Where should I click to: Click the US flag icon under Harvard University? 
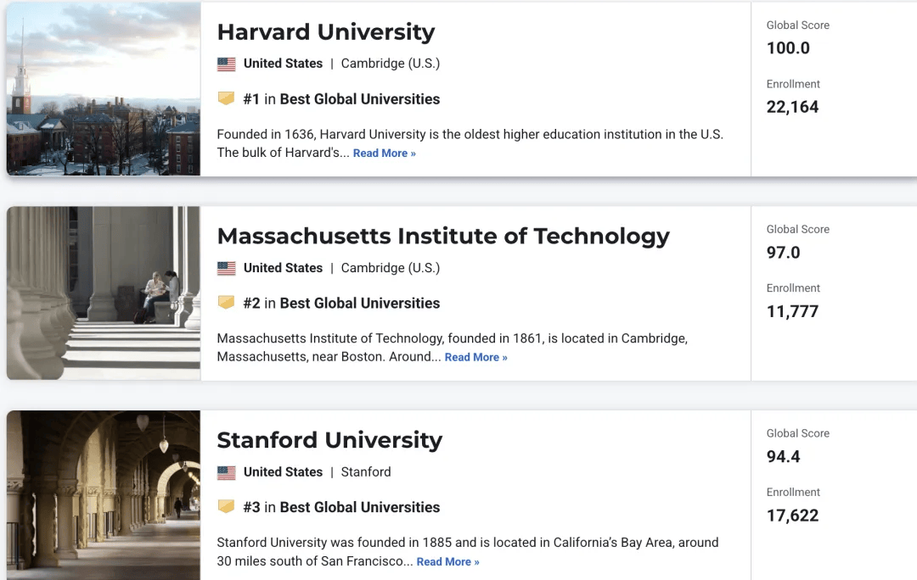[227, 64]
